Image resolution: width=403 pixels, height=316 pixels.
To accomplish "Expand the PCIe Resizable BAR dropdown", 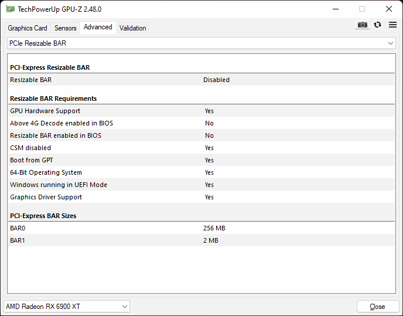I will pyautogui.click(x=201, y=43).
